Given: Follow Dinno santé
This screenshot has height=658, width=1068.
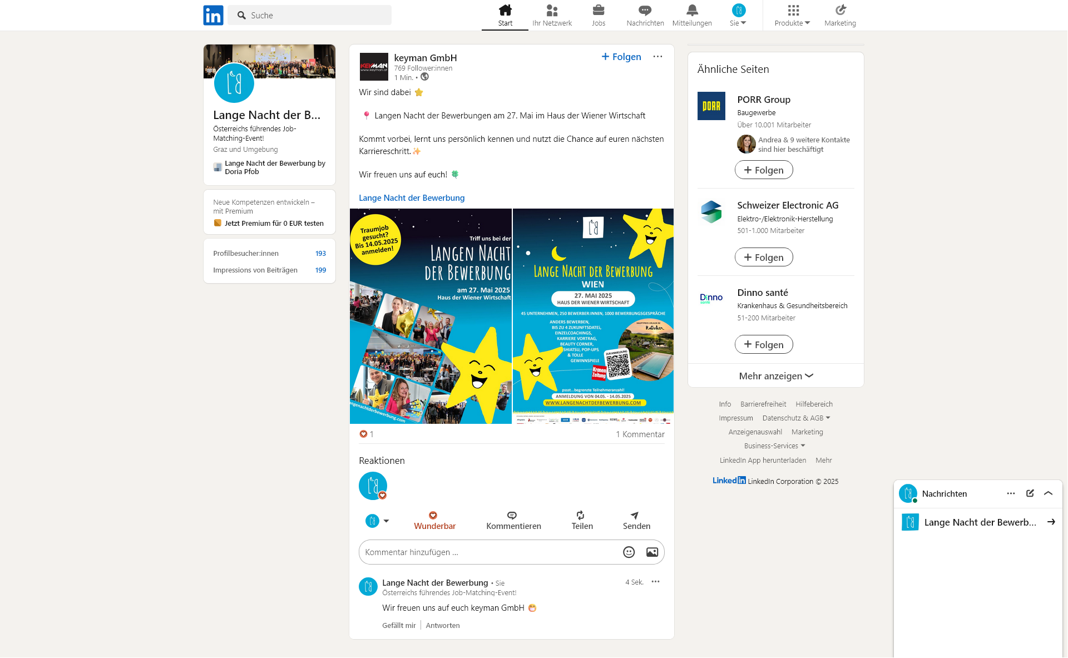Looking at the screenshot, I should click(764, 344).
